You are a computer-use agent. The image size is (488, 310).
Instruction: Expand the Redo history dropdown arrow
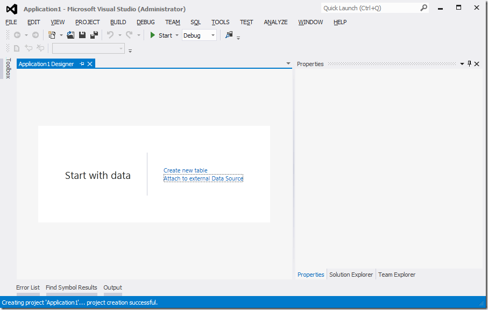pyautogui.click(x=139, y=35)
